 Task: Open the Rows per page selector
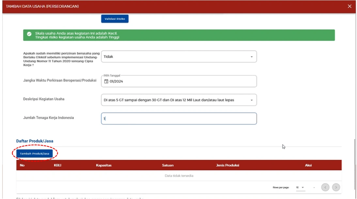coord(300,187)
